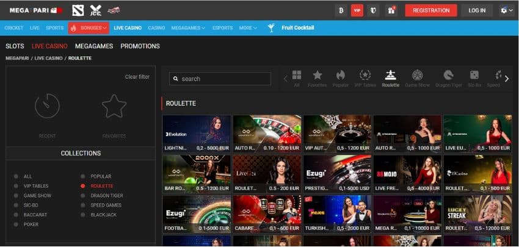Open the Recent clock icon

(48, 106)
